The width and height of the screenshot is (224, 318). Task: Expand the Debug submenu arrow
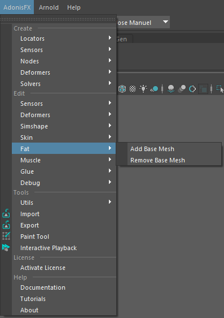coord(110,182)
